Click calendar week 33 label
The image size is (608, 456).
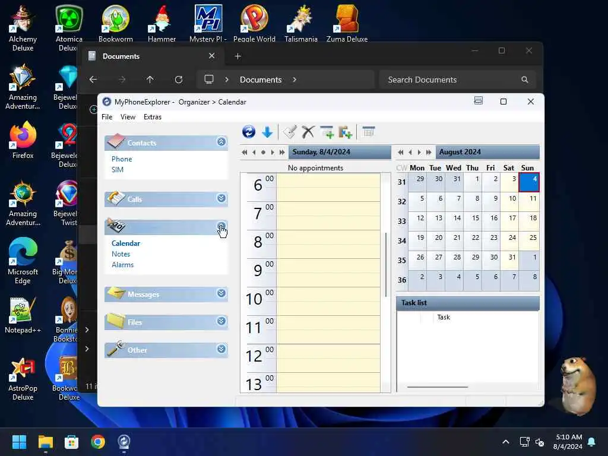tap(402, 221)
